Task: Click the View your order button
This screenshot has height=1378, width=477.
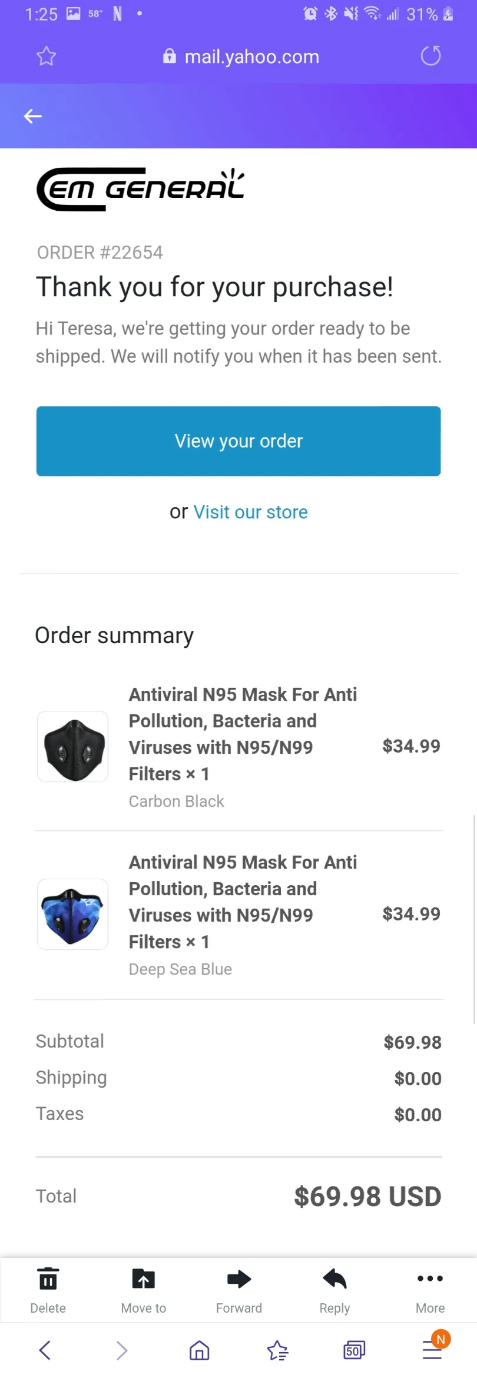Action: (238, 441)
